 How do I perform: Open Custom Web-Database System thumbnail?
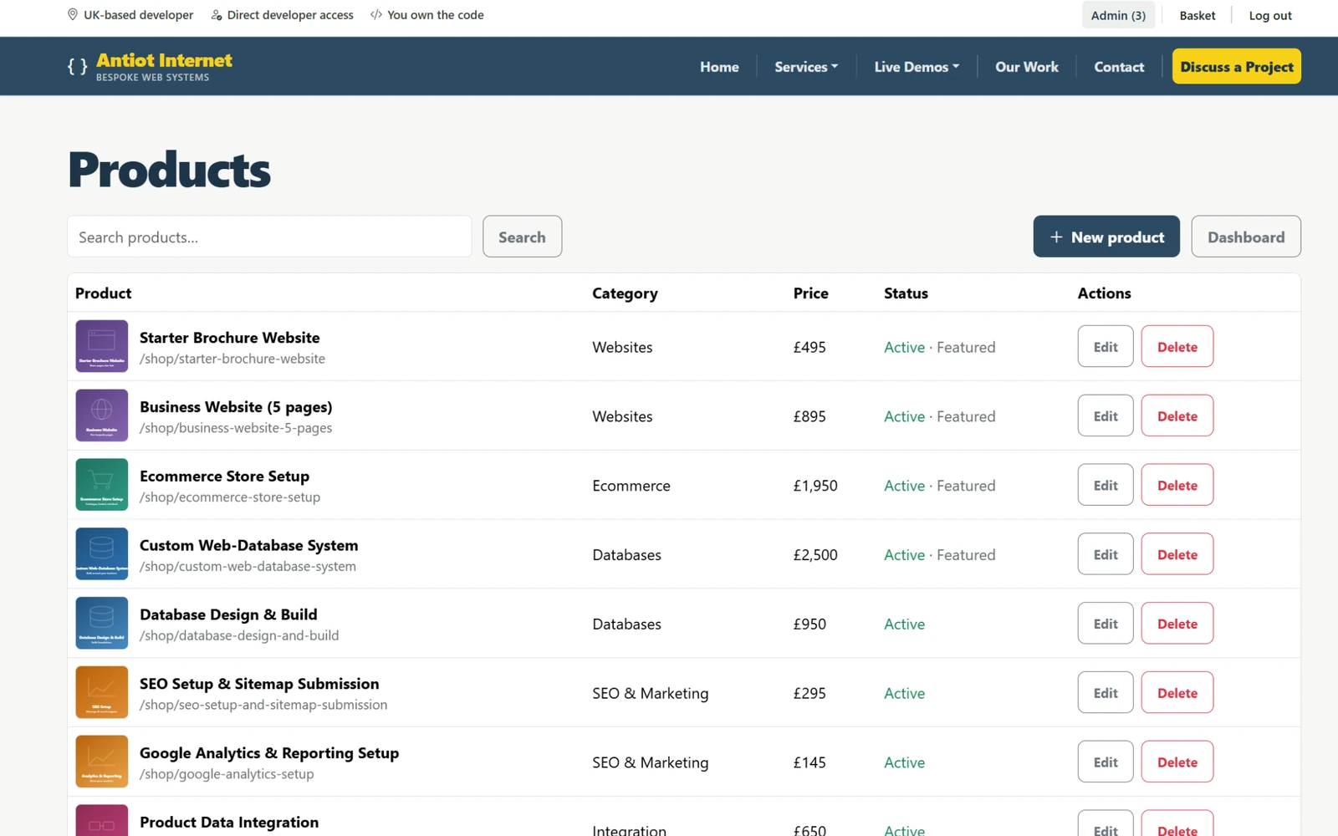click(x=102, y=554)
